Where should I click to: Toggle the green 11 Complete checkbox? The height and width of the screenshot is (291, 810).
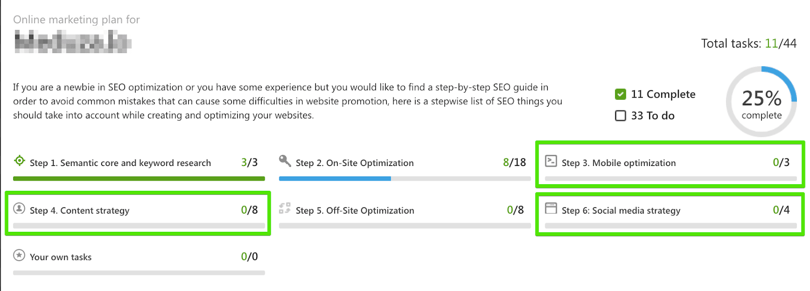[x=620, y=94]
